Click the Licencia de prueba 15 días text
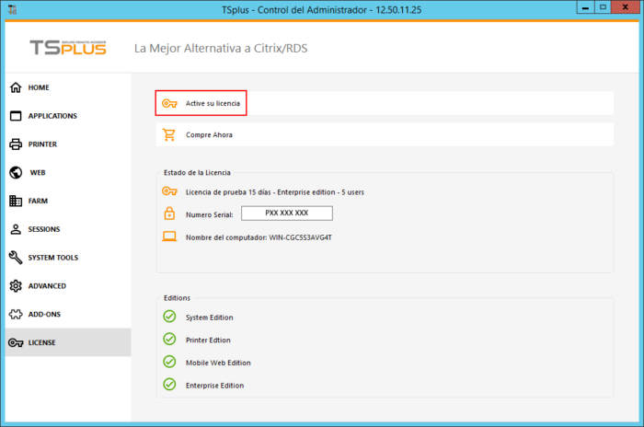Screen dimensions: 644x427 [x=275, y=192]
